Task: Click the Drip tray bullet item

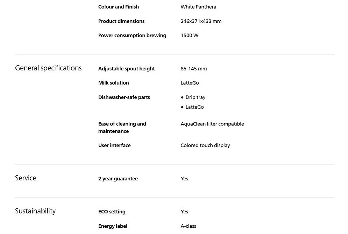Action: [195, 97]
